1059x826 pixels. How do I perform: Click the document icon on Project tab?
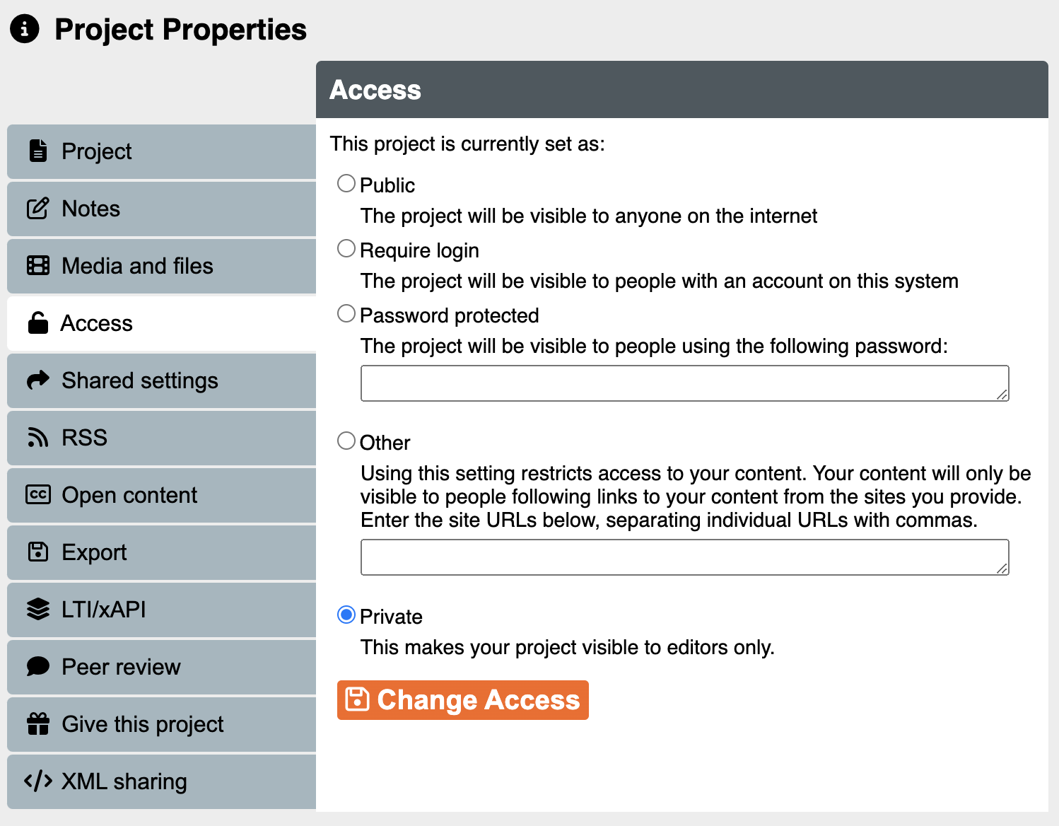(x=38, y=151)
